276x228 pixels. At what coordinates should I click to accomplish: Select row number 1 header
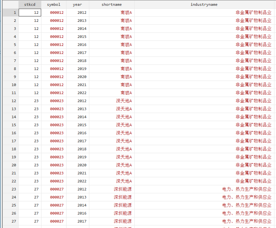pyautogui.click(x=11, y=13)
